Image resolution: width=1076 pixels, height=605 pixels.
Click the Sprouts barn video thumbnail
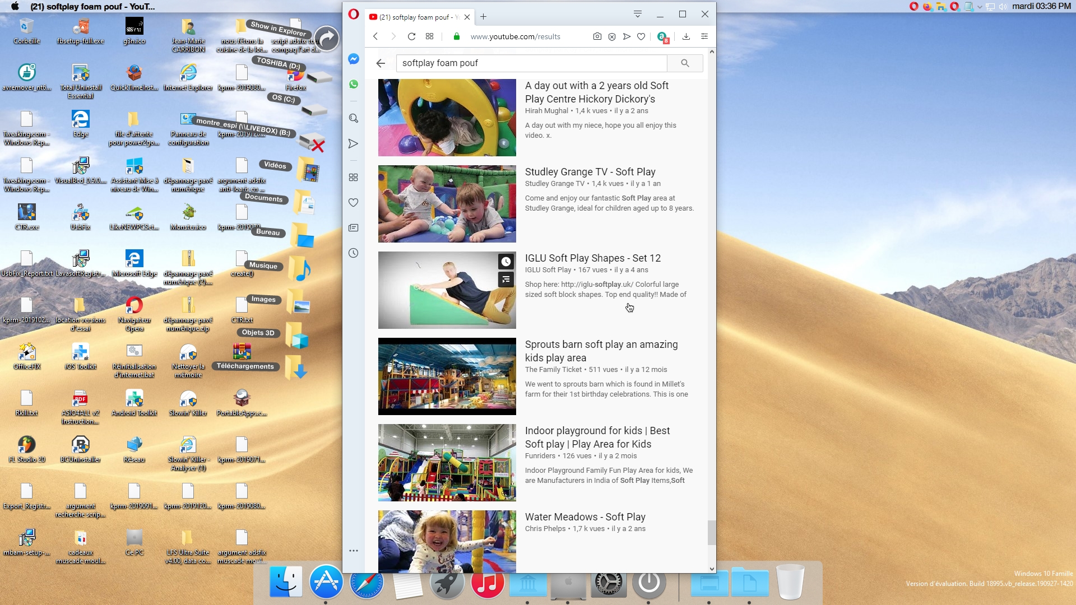[447, 376]
